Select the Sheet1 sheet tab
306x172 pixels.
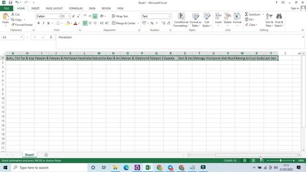pyautogui.click(x=30, y=155)
